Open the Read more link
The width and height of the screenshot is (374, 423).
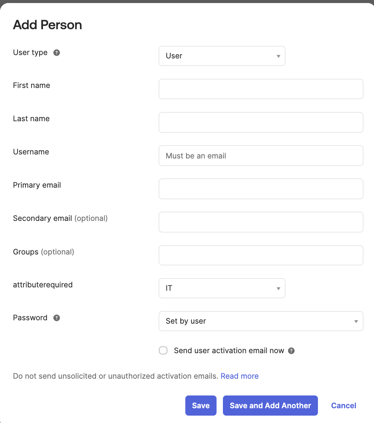[x=240, y=376]
